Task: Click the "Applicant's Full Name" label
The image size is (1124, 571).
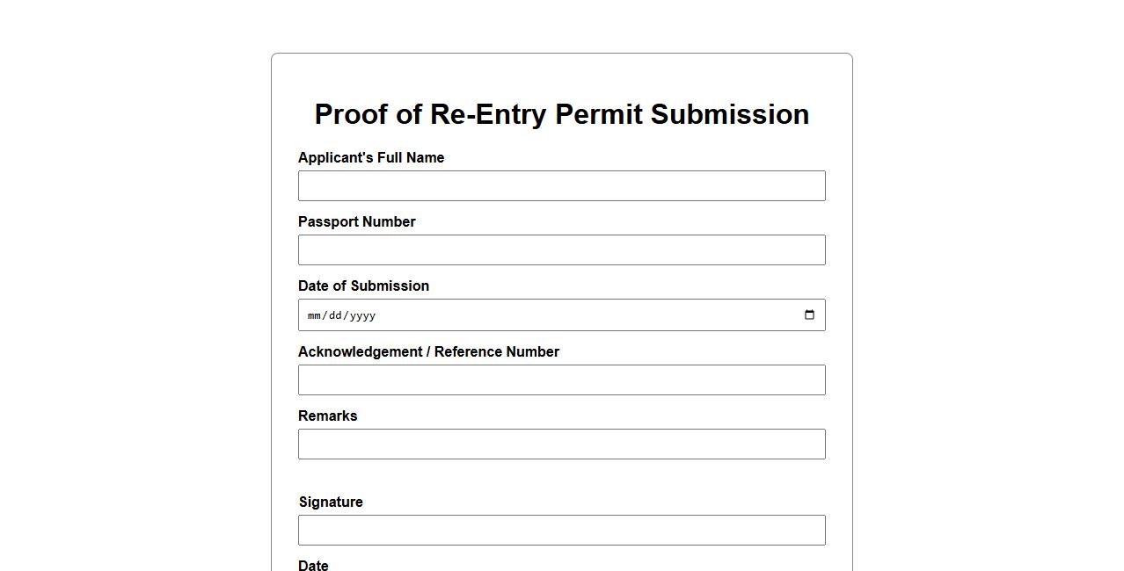Action: coord(371,158)
